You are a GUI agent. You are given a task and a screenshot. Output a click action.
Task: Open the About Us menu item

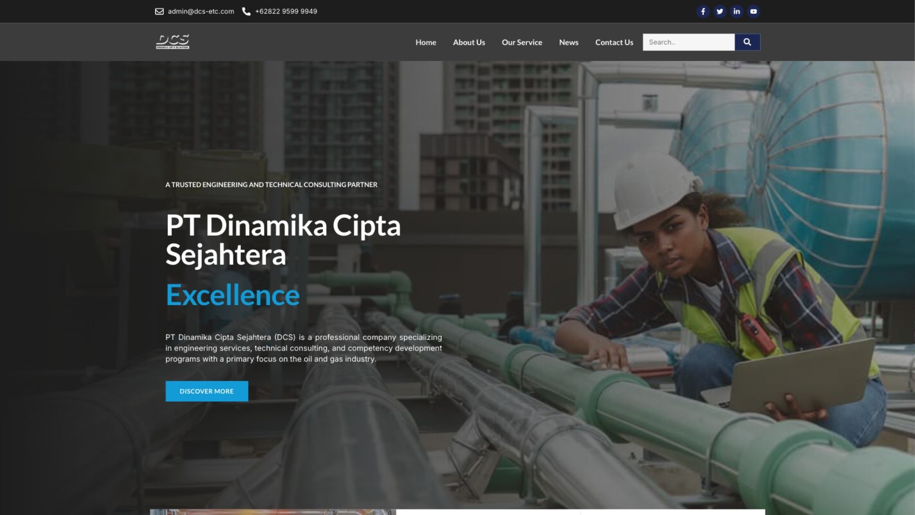469,42
